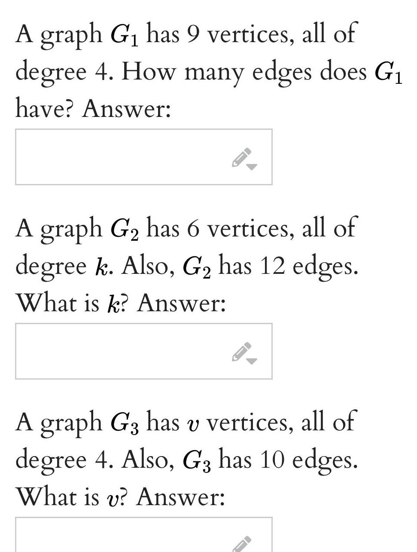Focus the answer box for the value of v
417x552 pixels.
point(144,535)
